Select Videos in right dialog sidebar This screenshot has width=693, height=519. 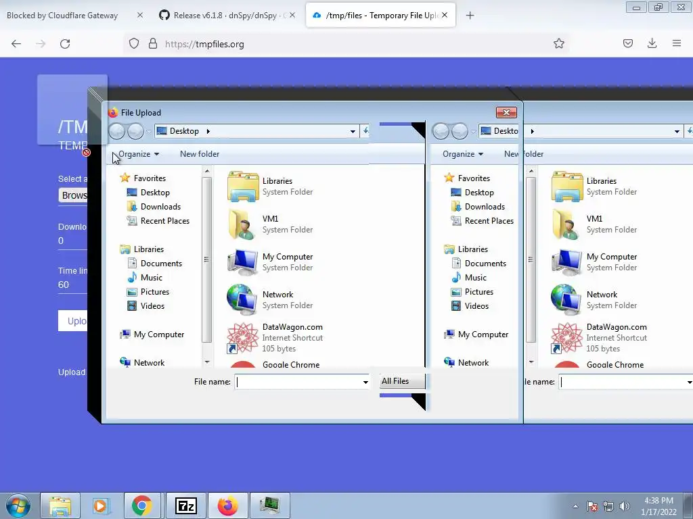click(470, 306)
